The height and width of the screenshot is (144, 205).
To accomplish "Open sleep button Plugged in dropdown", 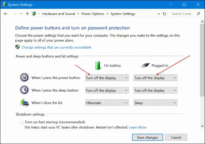I will click(155, 90).
